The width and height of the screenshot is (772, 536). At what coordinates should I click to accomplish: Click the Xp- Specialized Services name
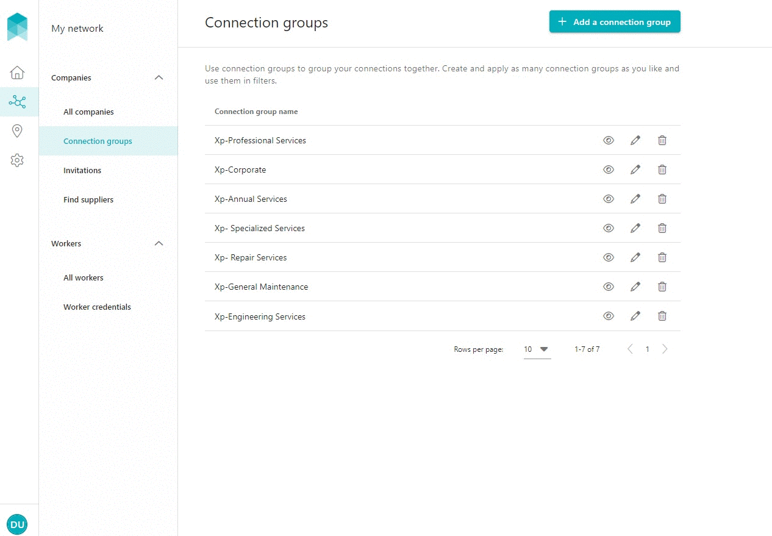tap(260, 228)
